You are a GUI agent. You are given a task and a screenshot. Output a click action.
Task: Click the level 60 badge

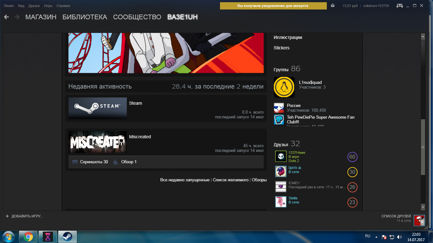click(352, 157)
